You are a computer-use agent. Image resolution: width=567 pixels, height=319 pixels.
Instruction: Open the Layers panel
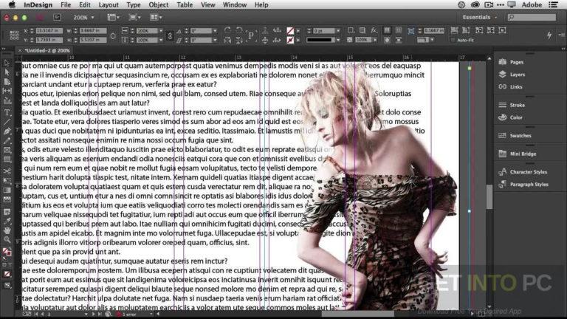pyautogui.click(x=517, y=75)
